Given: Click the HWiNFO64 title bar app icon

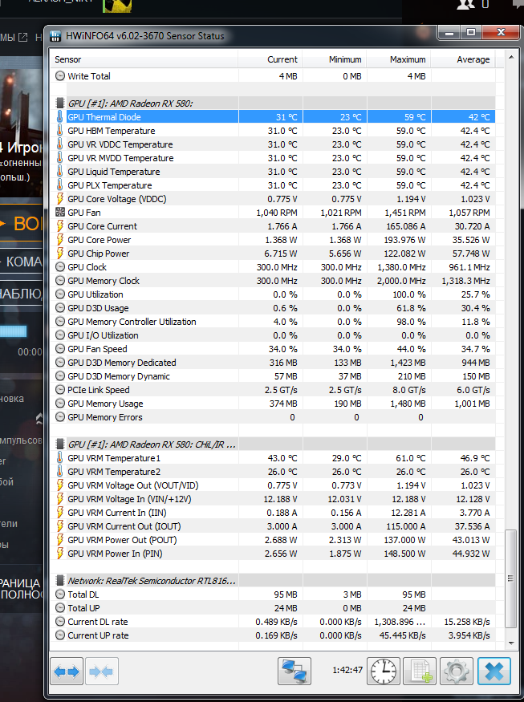Looking at the screenshot, I should click(x=55, y=36).
